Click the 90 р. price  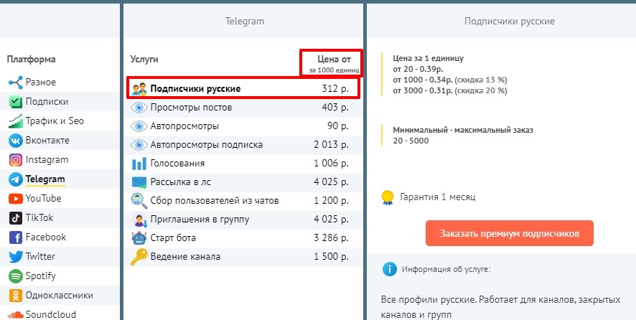[x=338, y=126]
